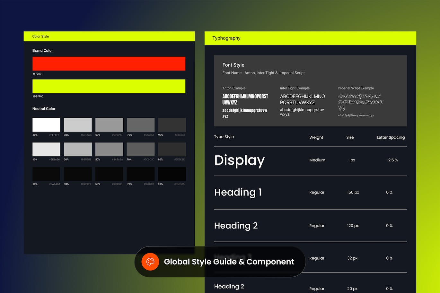Pick the #090909 dark swatch
Image resolution: width=440 pixels, height=293 pixels.
tap(78, 174)
